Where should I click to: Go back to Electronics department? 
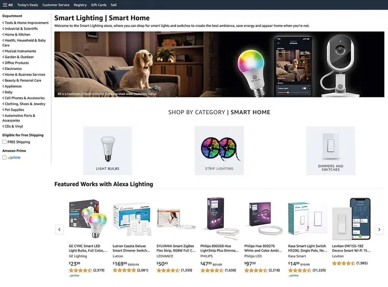click(x=12, y=69)
